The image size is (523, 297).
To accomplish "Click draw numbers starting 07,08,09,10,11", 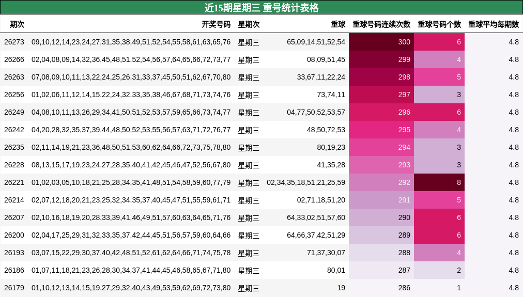I will pyautogui.click(x=131, y=77).
